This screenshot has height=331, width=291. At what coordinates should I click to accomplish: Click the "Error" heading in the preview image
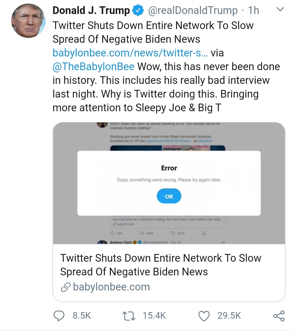169,168
